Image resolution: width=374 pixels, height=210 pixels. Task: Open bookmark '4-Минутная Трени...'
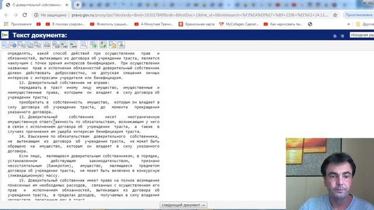[154, 24]
